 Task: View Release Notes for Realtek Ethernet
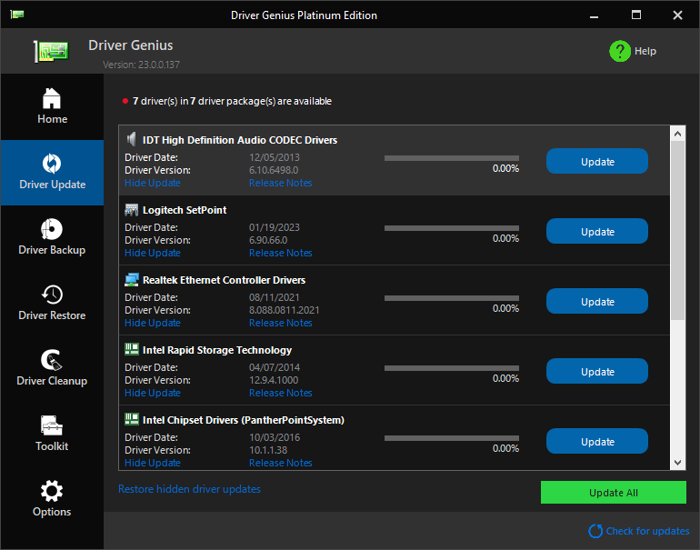pos(280,324)
